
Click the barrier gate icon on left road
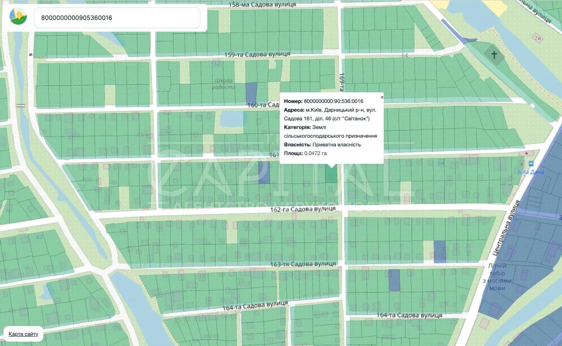(30, 55)
